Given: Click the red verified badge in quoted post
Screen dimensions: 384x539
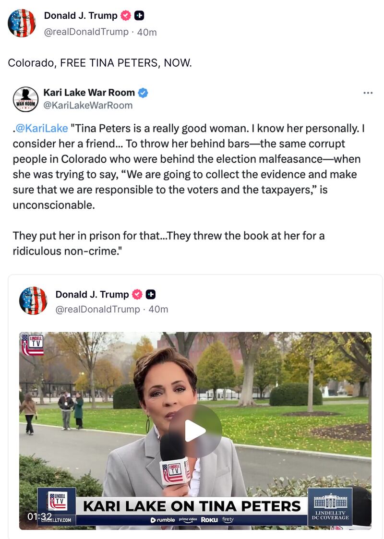Looking at the screenshot, I should coord(137,295).
